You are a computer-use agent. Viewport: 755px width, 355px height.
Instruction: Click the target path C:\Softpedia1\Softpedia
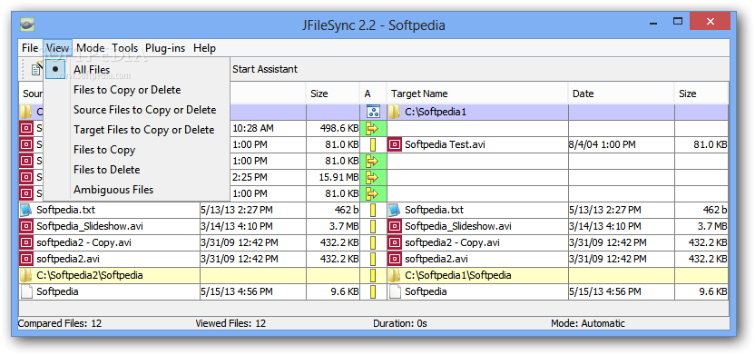pos(458,275)
